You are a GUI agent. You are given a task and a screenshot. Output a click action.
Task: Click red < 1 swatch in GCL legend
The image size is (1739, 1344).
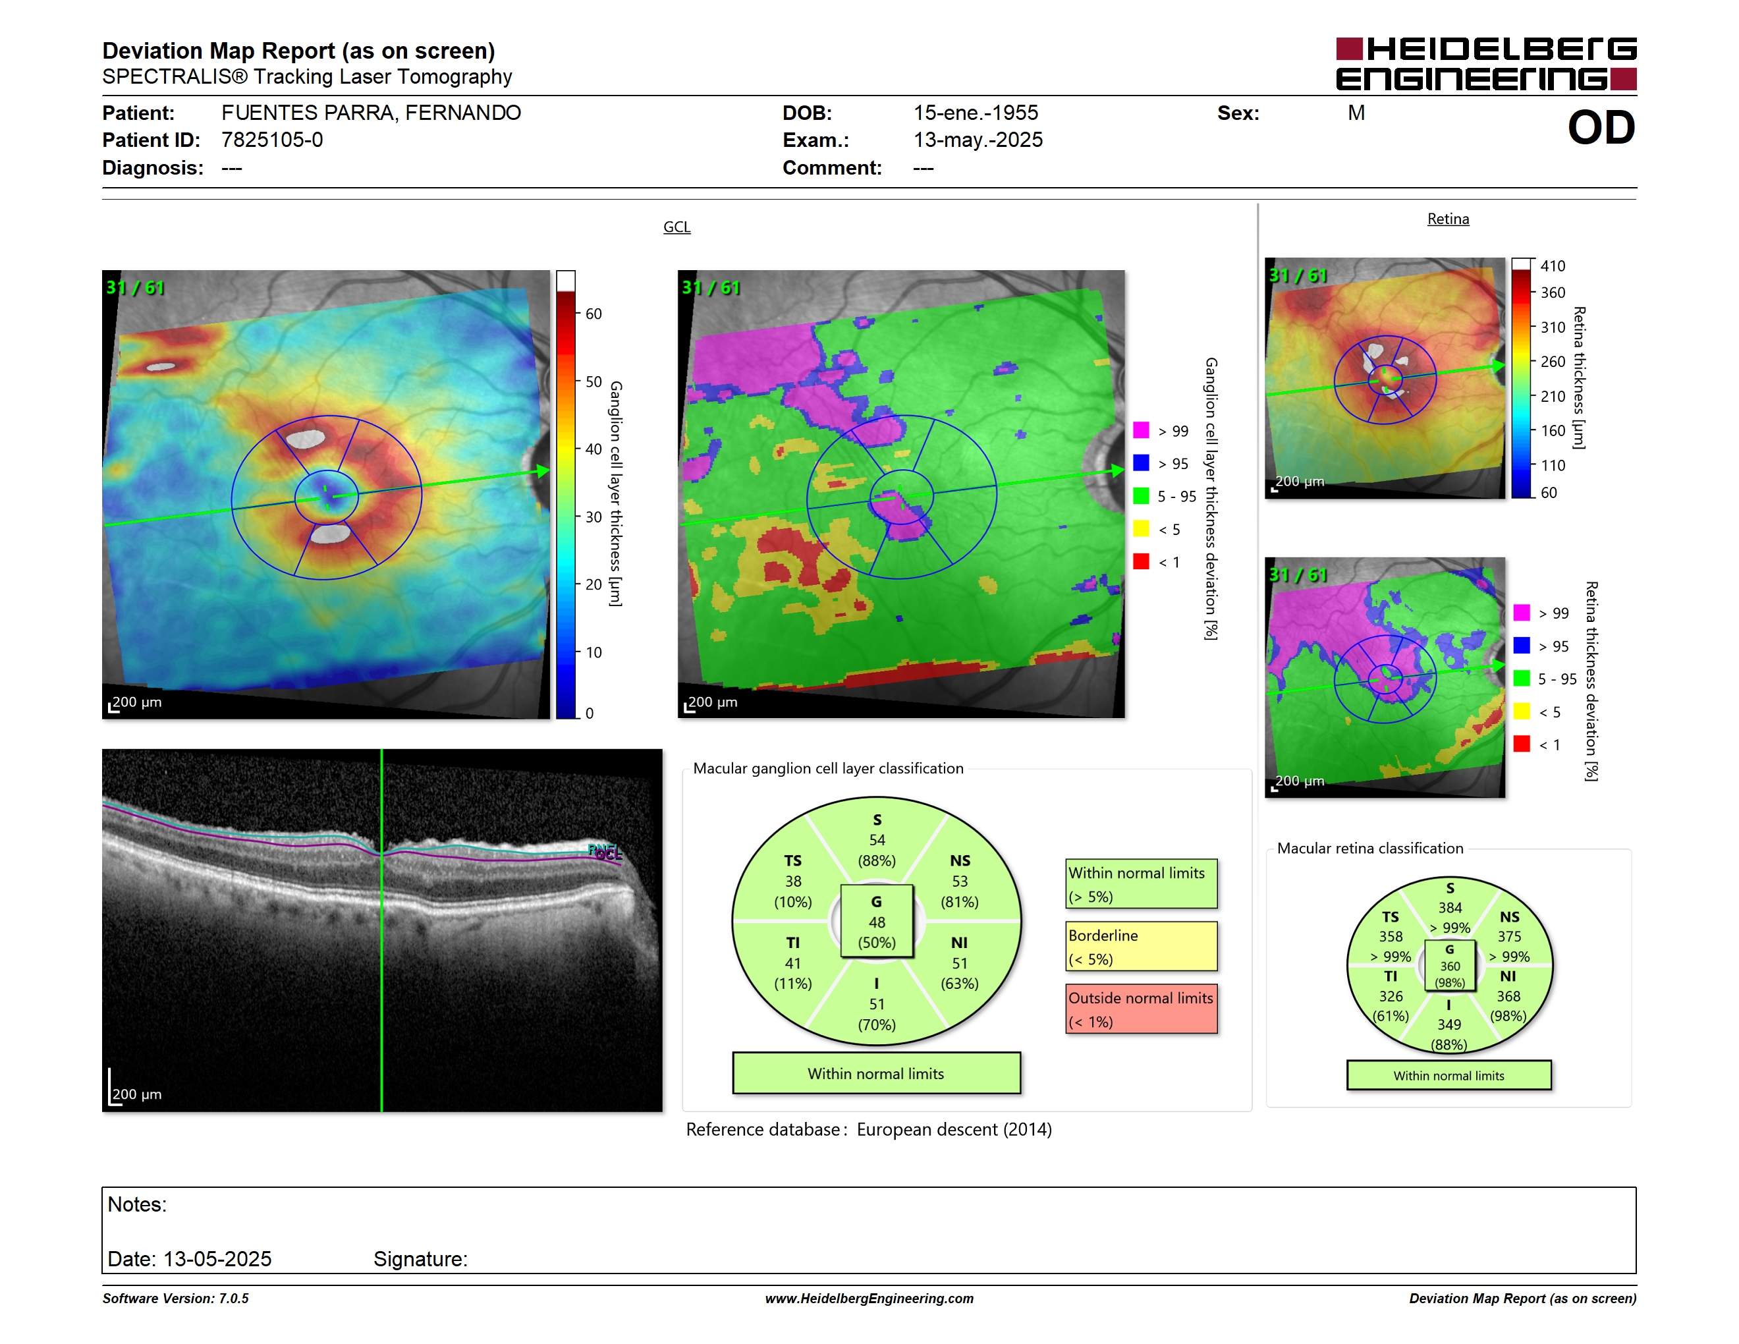1141,561
